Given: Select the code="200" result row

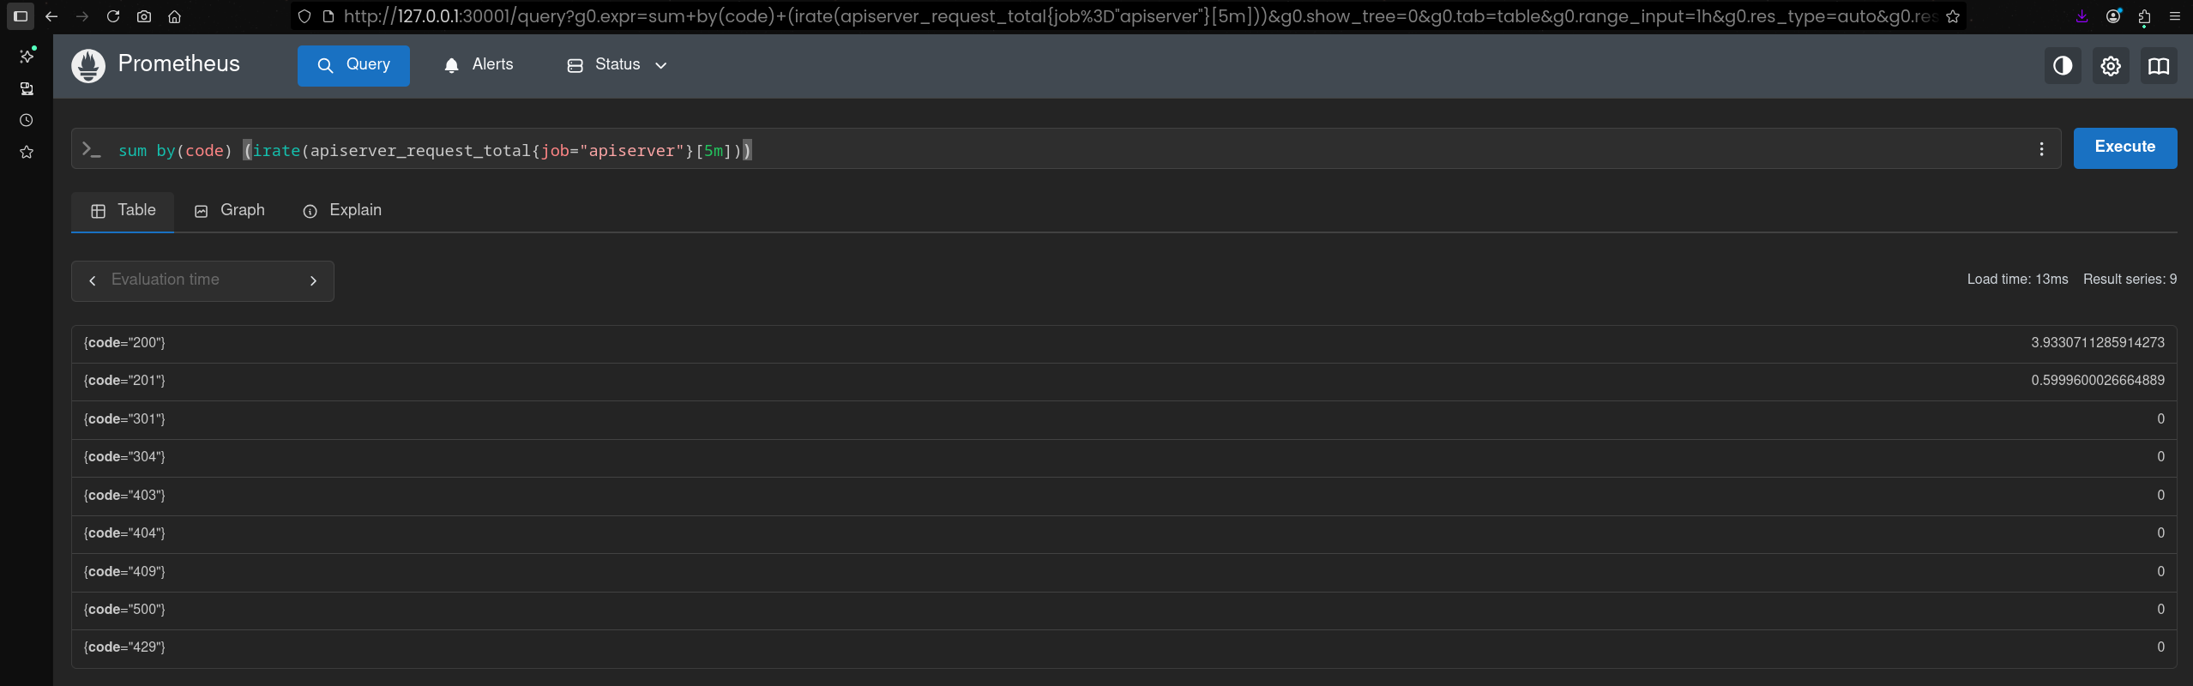Looking at the screenshot, I should (1124, 343).
